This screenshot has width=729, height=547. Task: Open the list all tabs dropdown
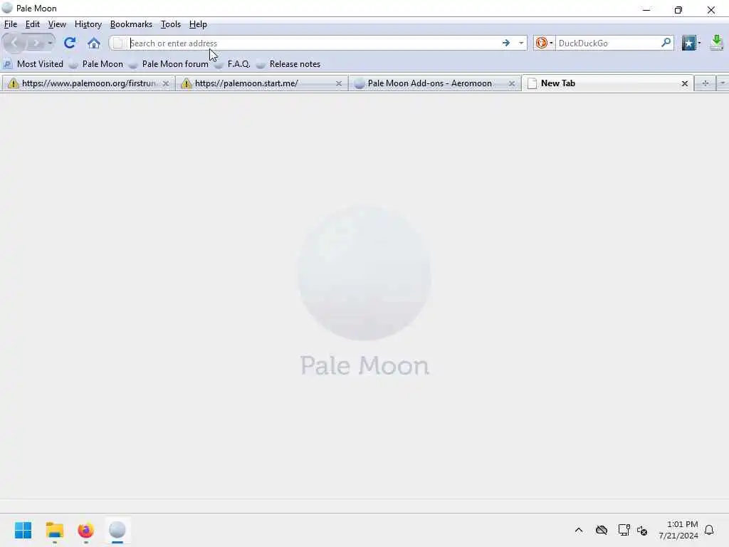pyautogui.click(x=723, y=83)
